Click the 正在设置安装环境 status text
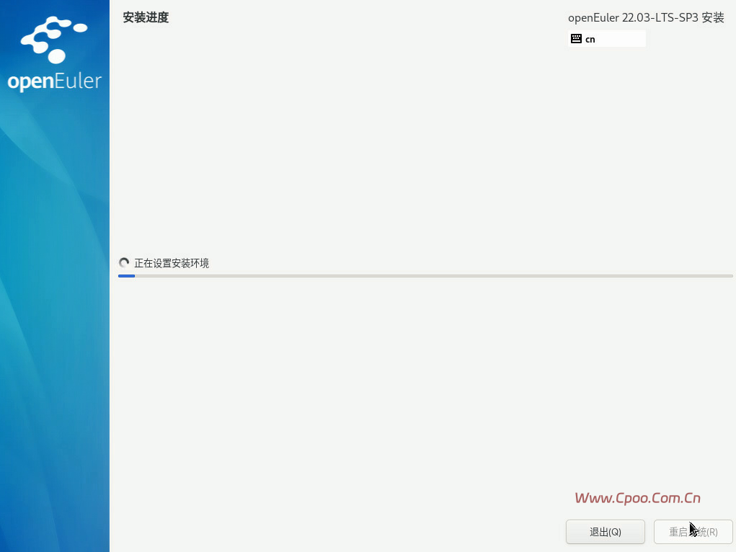Viewport: 736px width, 552px height. point(172,263)
